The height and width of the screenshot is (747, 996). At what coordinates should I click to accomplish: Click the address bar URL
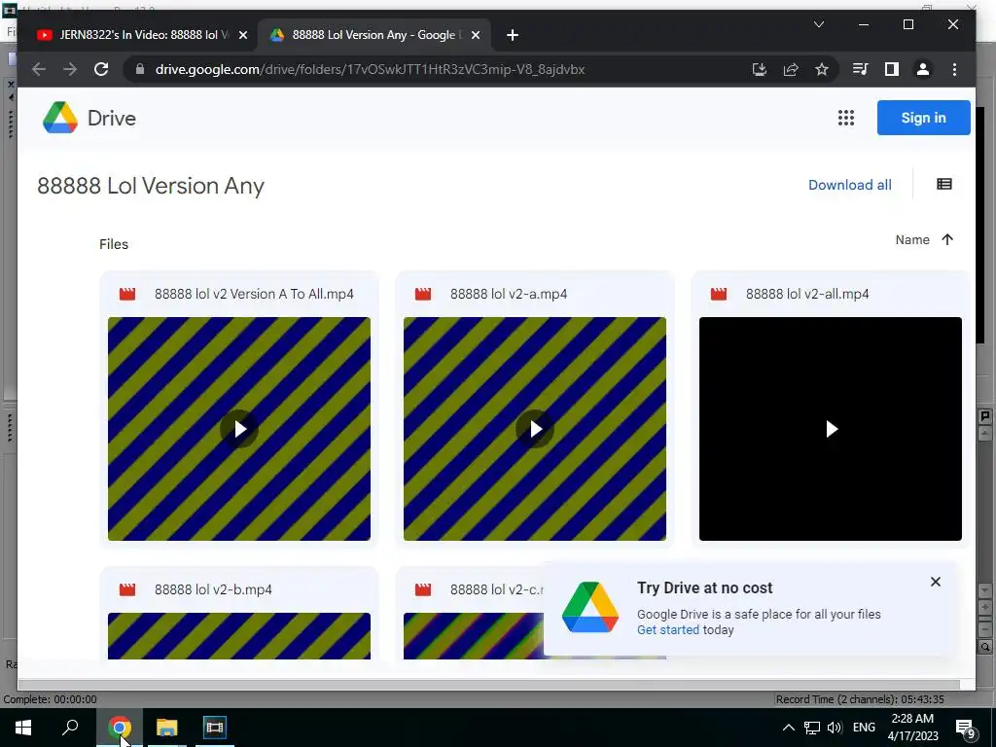[x=370, y=69]
